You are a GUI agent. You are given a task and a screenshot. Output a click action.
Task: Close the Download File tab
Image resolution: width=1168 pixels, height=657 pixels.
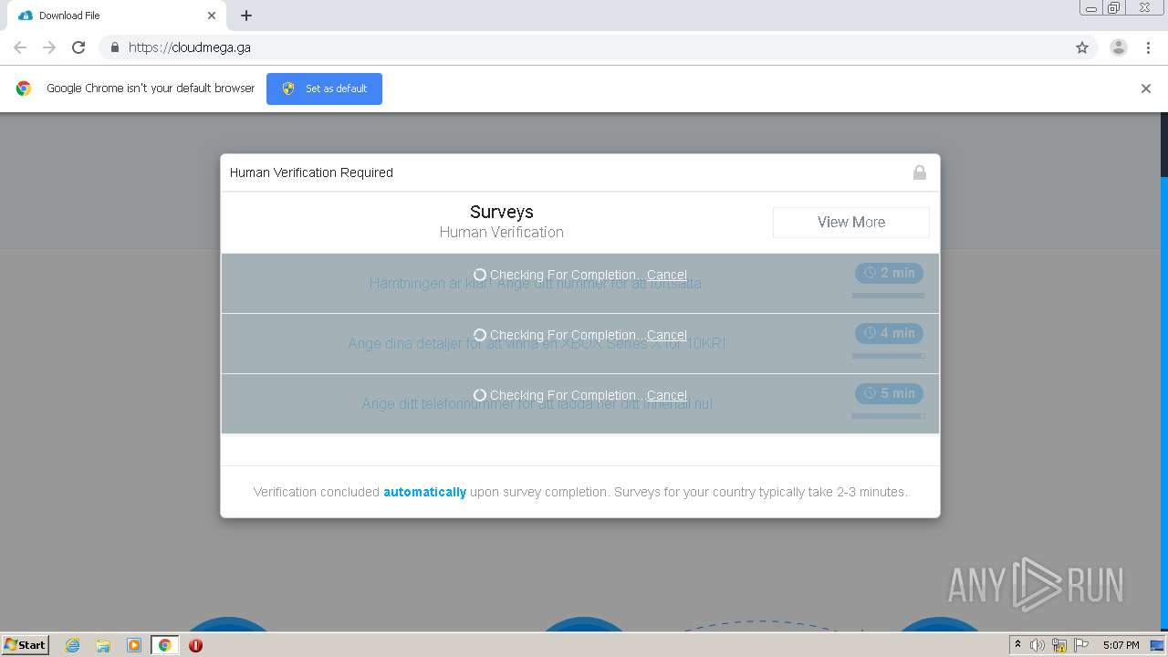212,16
